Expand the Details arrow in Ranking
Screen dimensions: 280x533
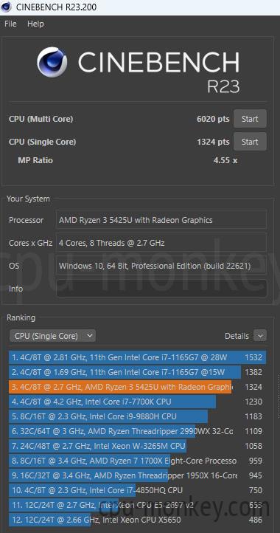pyautogui.click(x=260, y=336)
